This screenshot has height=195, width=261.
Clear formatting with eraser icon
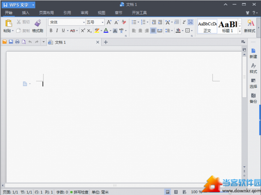coord(124,22)
